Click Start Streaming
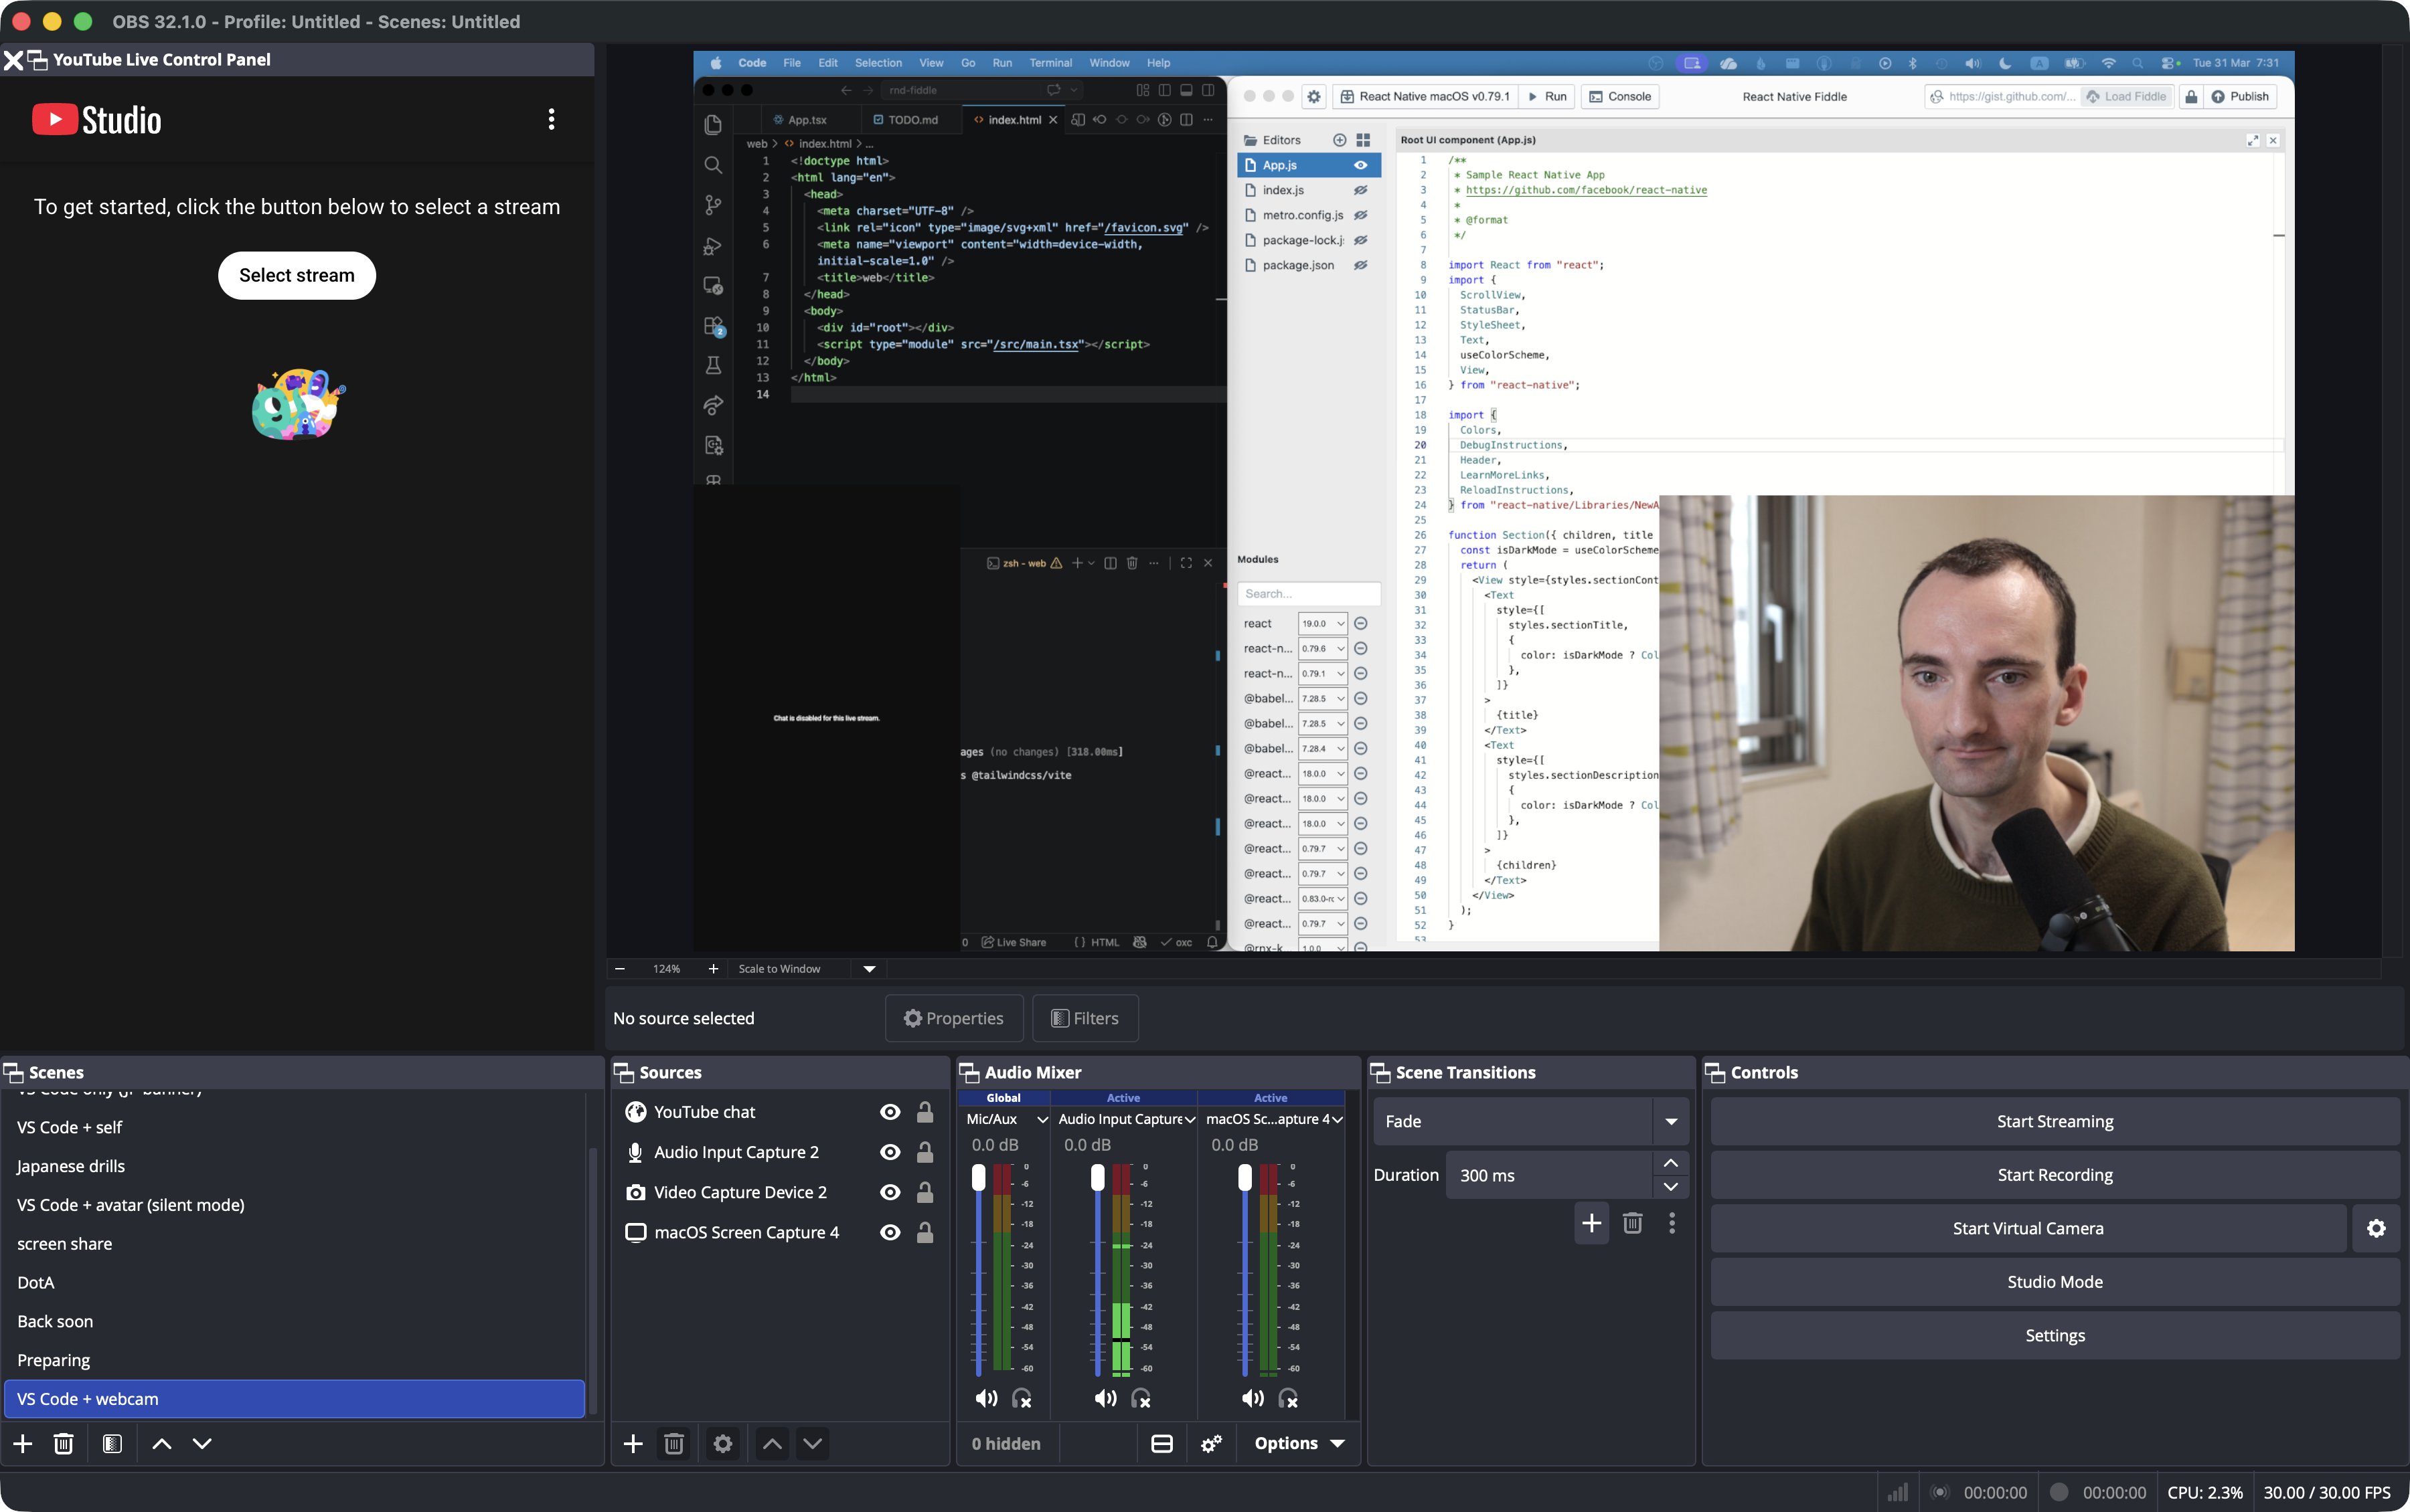This screenshot has height=1512, width=2410. point(2055,1121)
